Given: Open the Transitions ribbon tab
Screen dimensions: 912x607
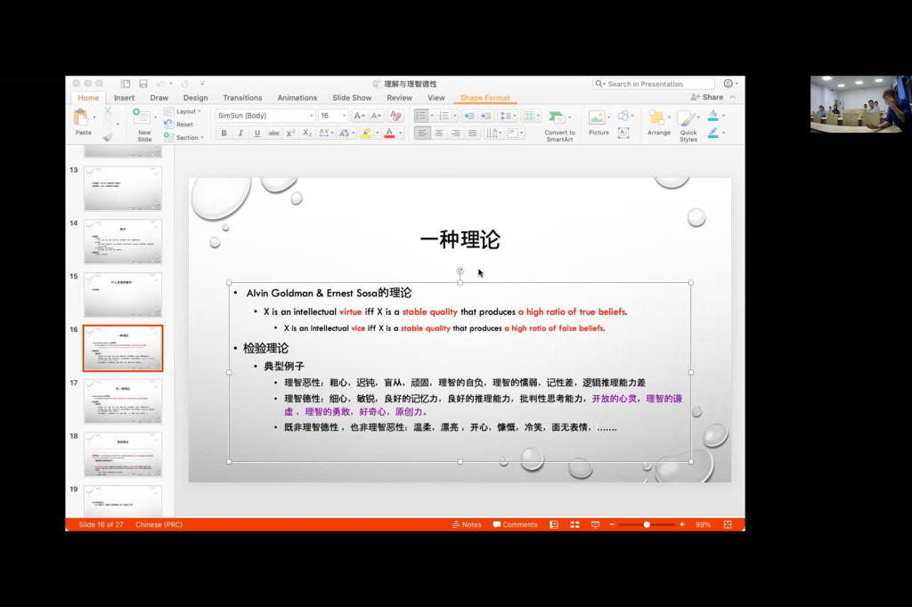Looking at the screenshot, I should (243, 97).
